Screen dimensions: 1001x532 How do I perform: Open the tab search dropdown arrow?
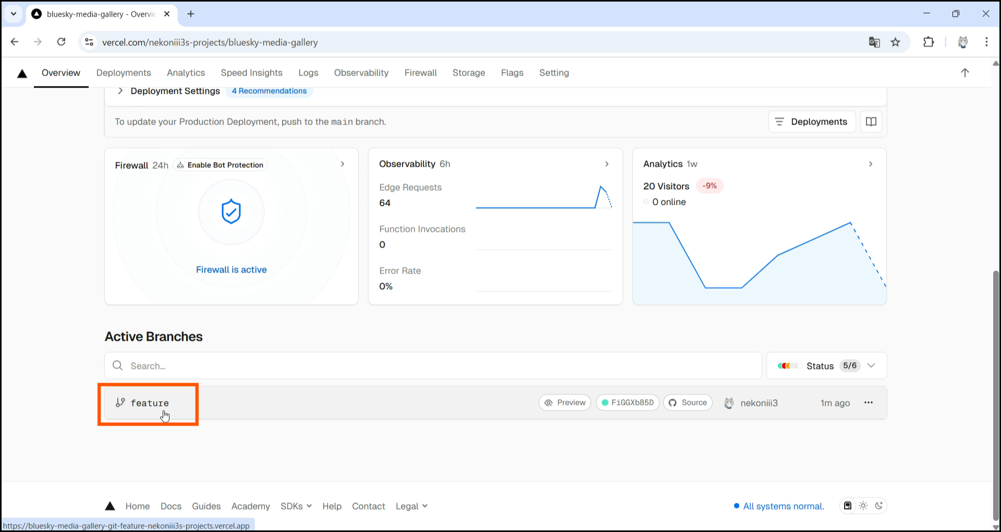(x=14, y=14)
